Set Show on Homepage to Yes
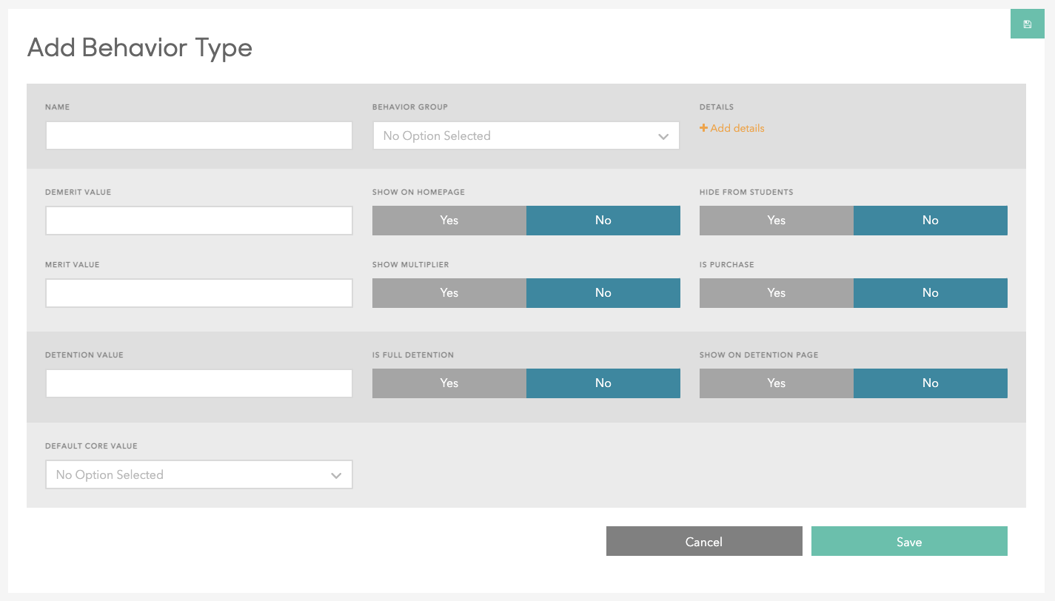Viewport: 1055px width, 601px height. coord(449,221)
